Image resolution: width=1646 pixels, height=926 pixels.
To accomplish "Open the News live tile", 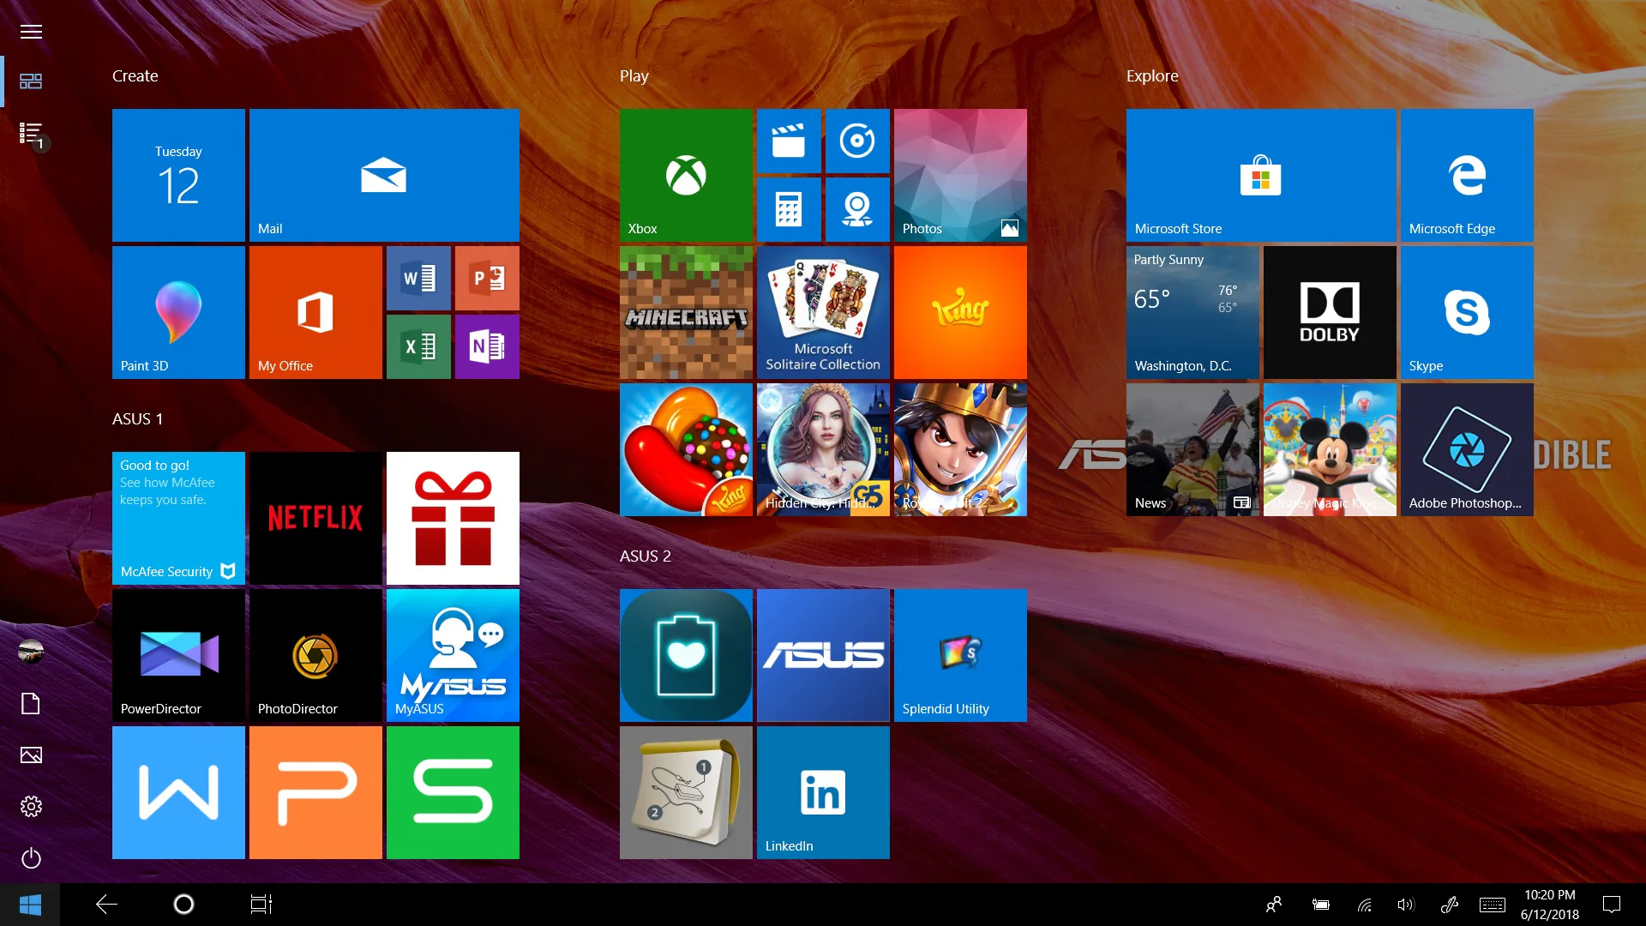I will 1192,449.
